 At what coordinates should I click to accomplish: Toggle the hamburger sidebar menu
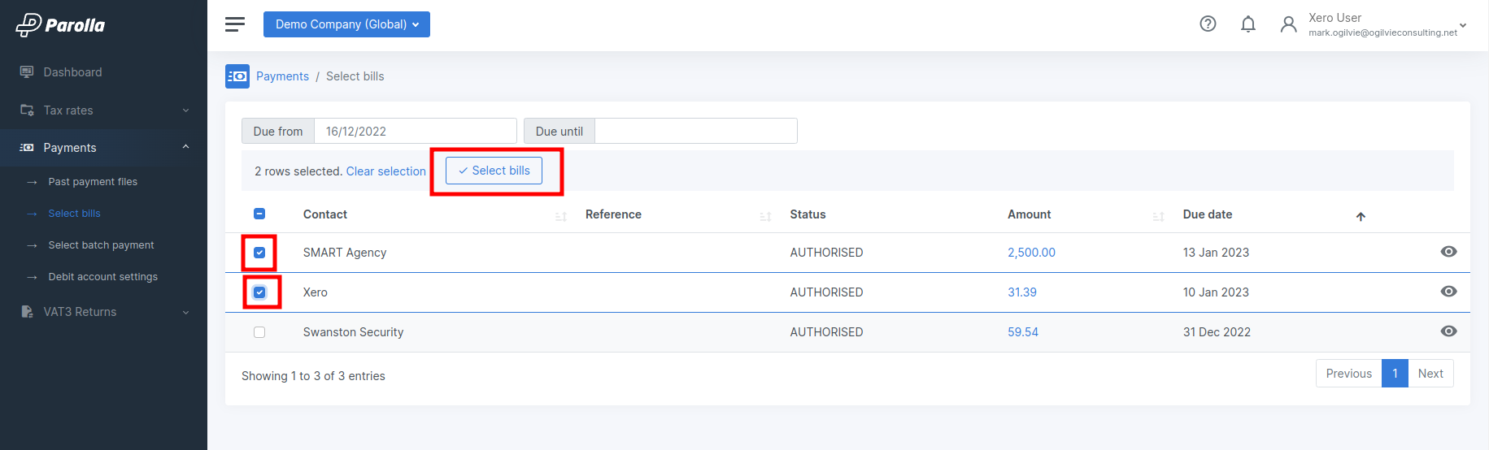tap(235, 24)
